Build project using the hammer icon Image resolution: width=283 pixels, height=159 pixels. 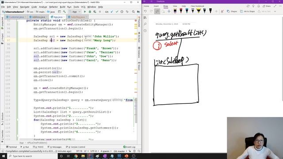click(x=65, y=12)
